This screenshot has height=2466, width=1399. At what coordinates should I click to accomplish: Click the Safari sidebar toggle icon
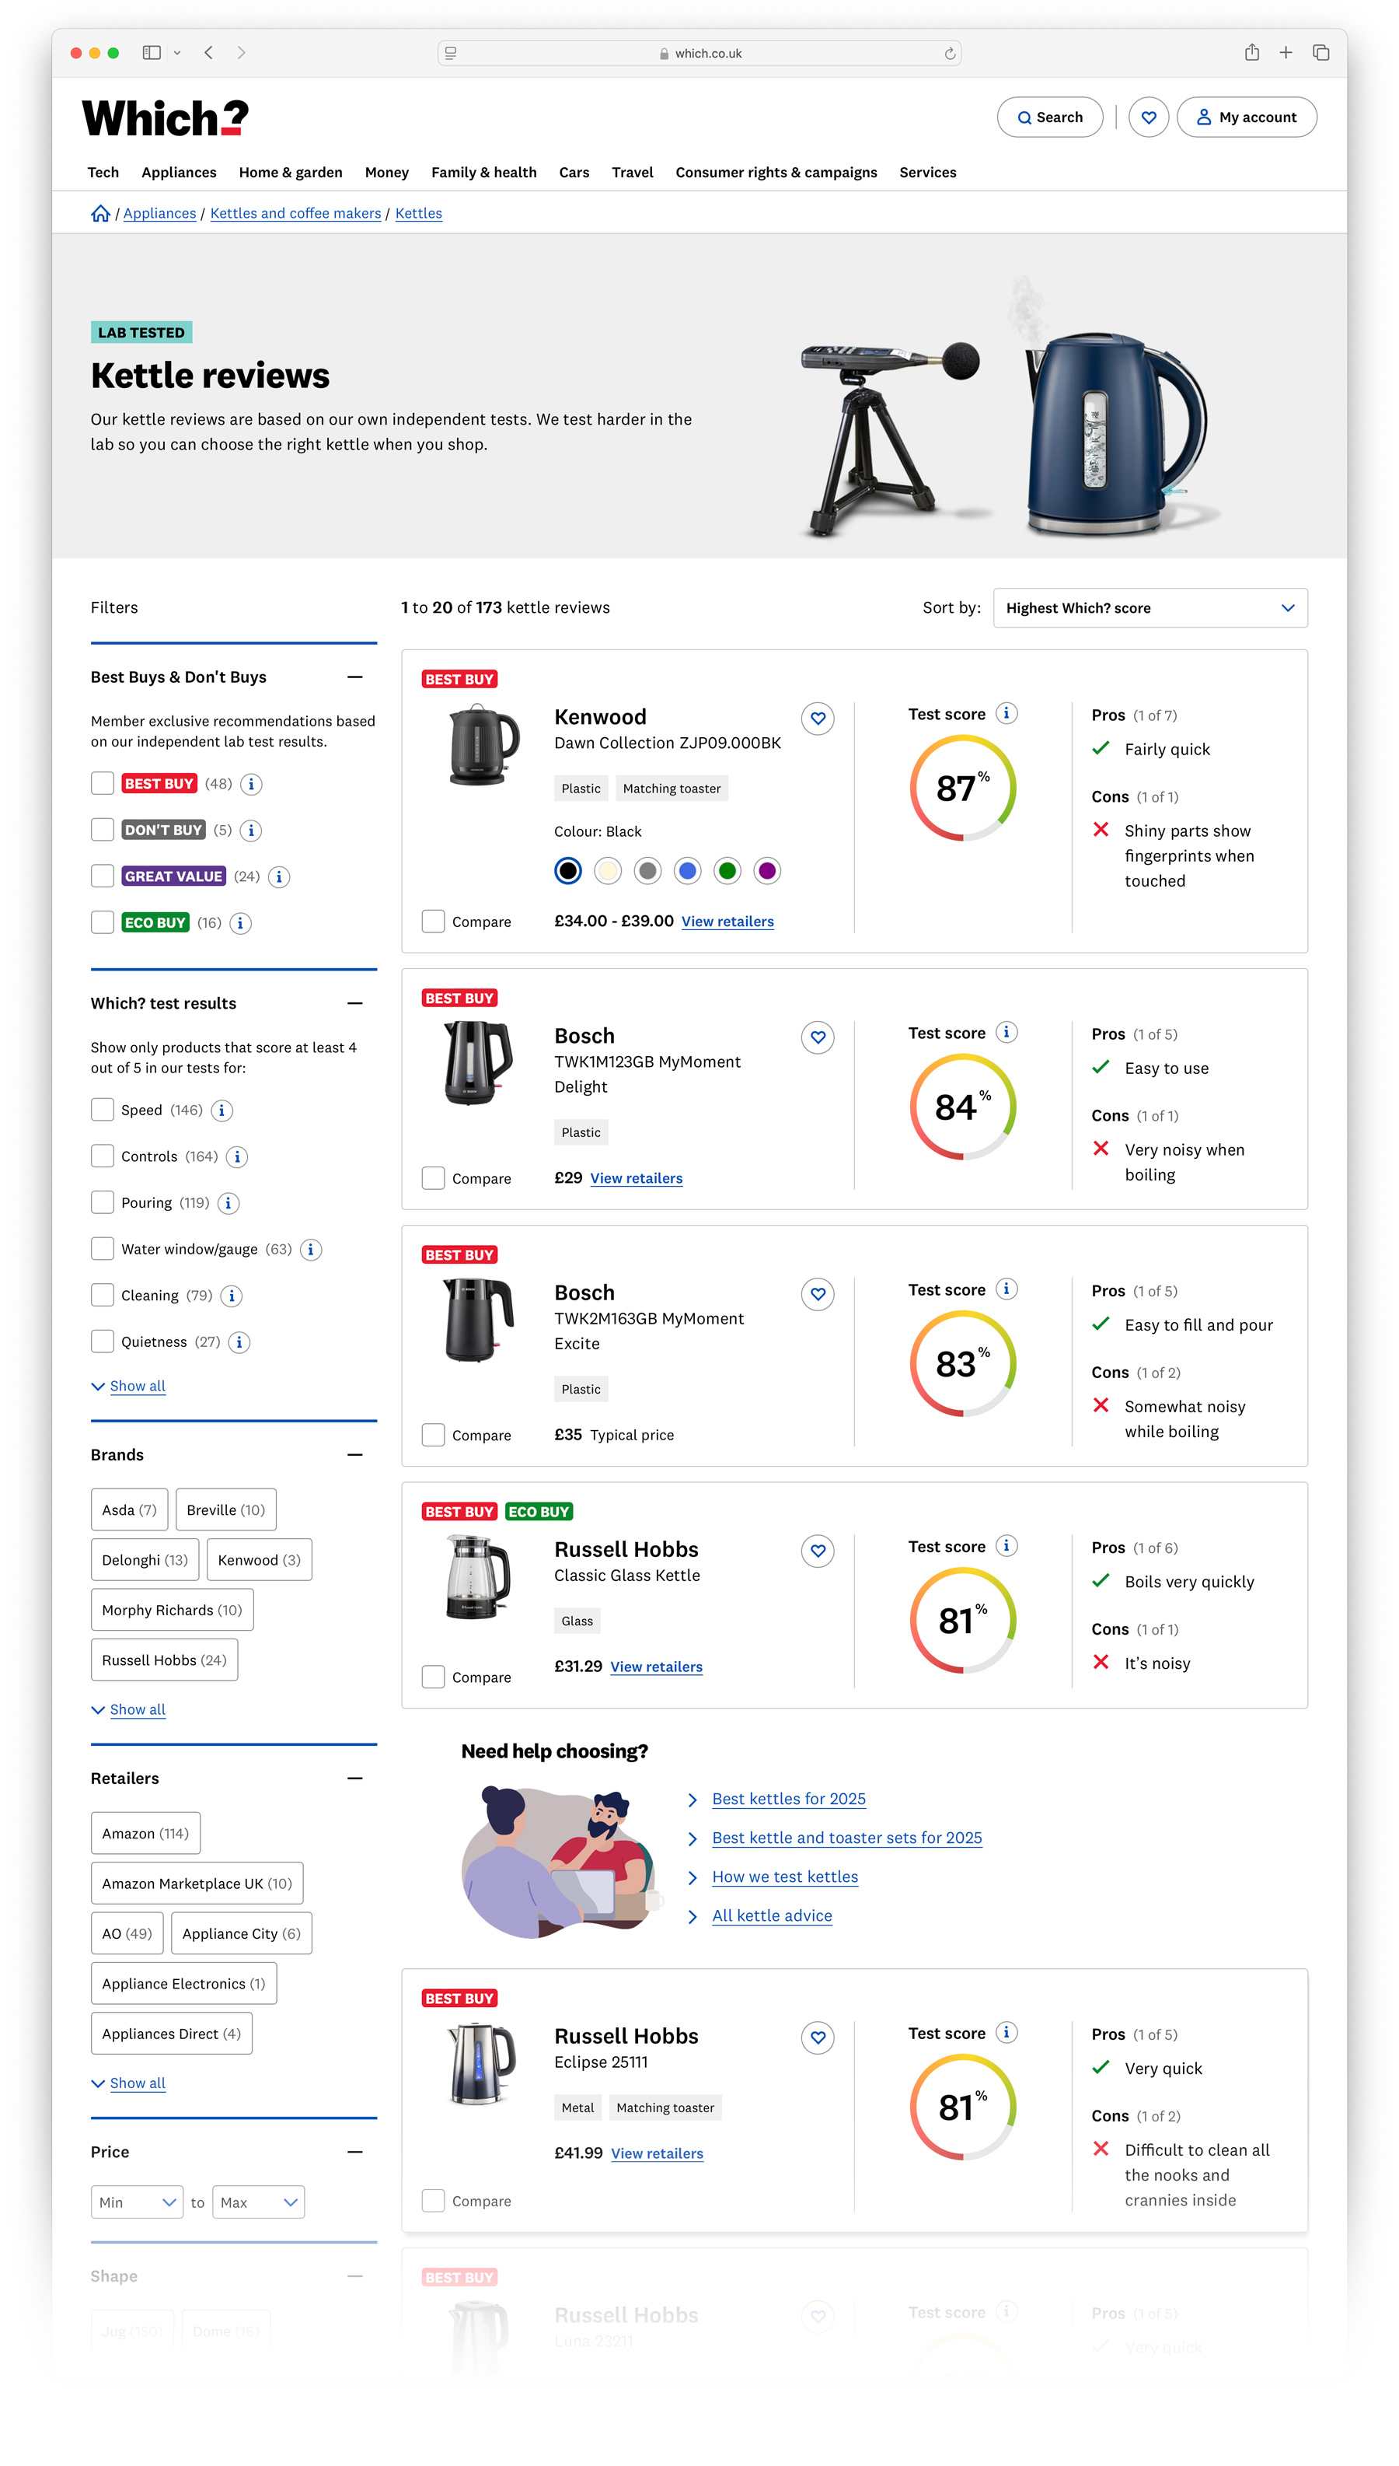(x=151, y=53)
